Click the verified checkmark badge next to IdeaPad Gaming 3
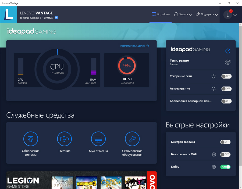 [x=56, y=17]
